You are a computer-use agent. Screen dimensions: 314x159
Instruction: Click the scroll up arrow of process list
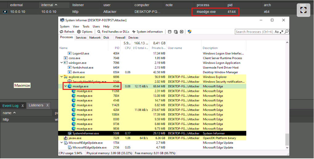pos(287,42)
